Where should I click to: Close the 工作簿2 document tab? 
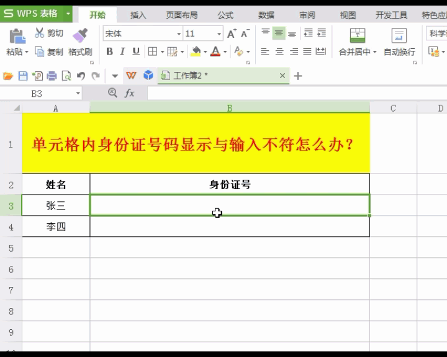[x=282, y=76]
